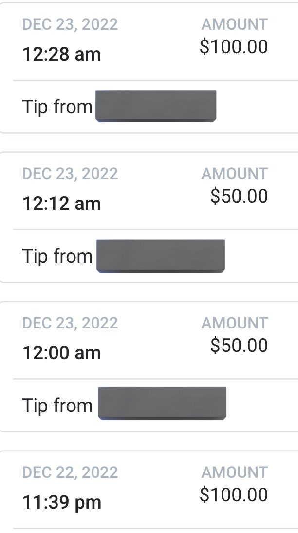Open the 12:12 am $50.00 tip entry

[x=149, y=217]
